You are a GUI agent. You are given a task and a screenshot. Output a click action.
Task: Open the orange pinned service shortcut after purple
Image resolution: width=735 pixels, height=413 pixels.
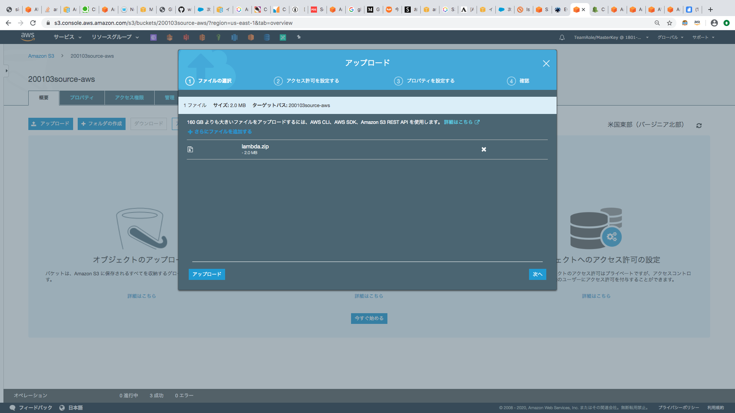pyautogui.click(x=170, y=37)
